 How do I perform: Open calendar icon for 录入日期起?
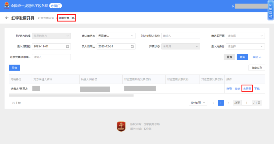67,46
